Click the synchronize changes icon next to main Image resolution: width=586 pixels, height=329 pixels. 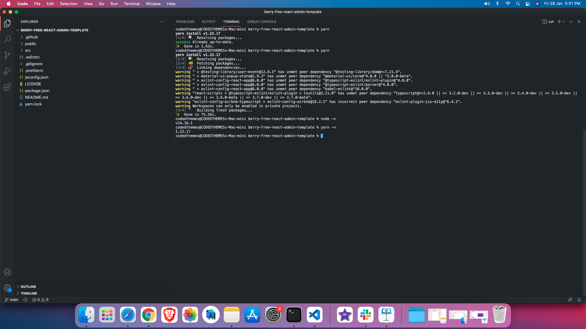coord(25,300)
